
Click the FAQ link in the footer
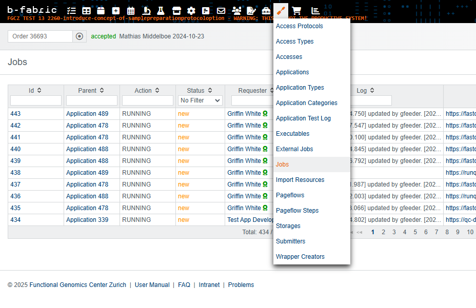click(184, 284)
